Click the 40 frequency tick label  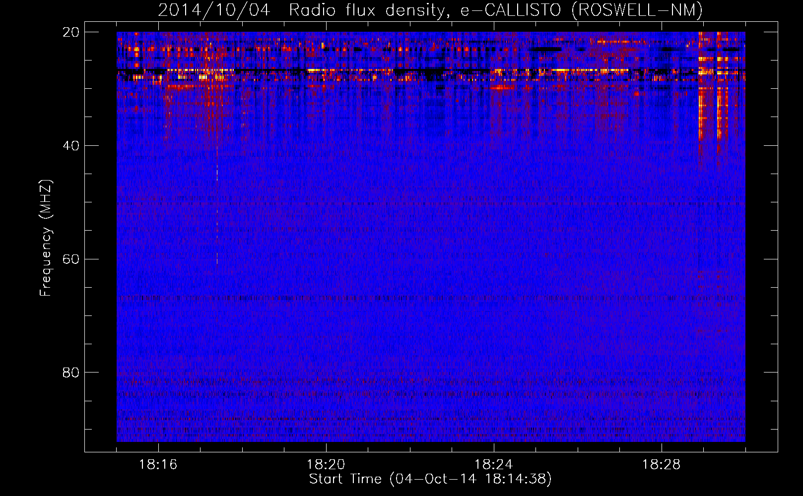point(71,146)
